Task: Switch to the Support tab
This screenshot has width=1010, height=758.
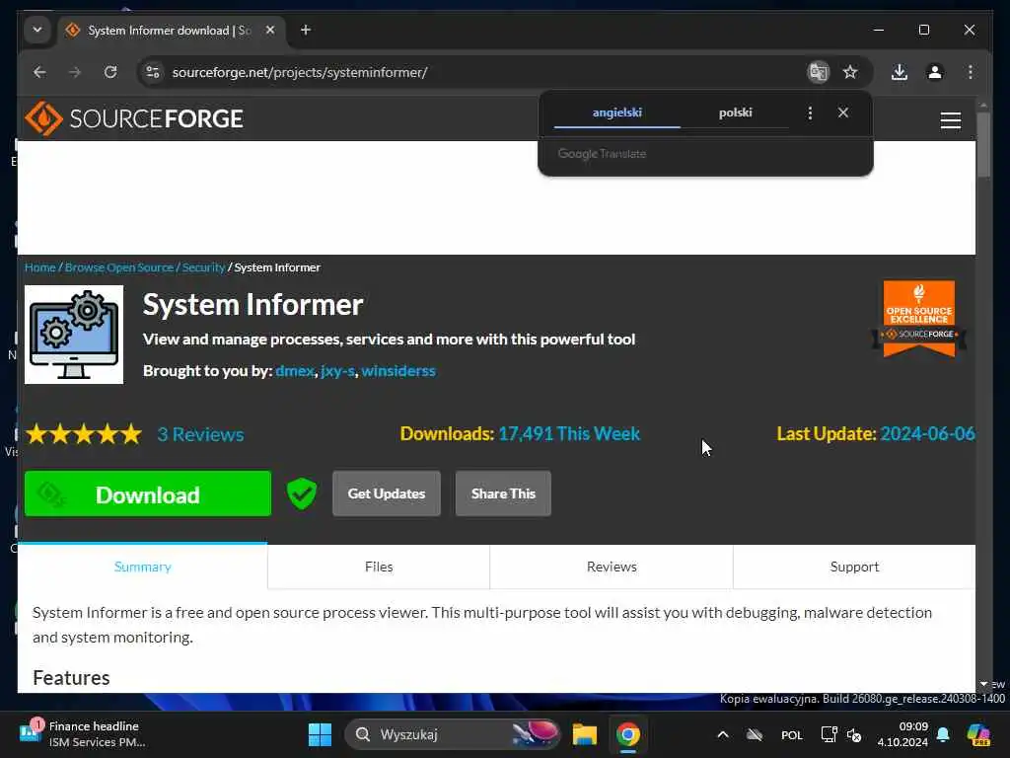Action: point(854,567)
